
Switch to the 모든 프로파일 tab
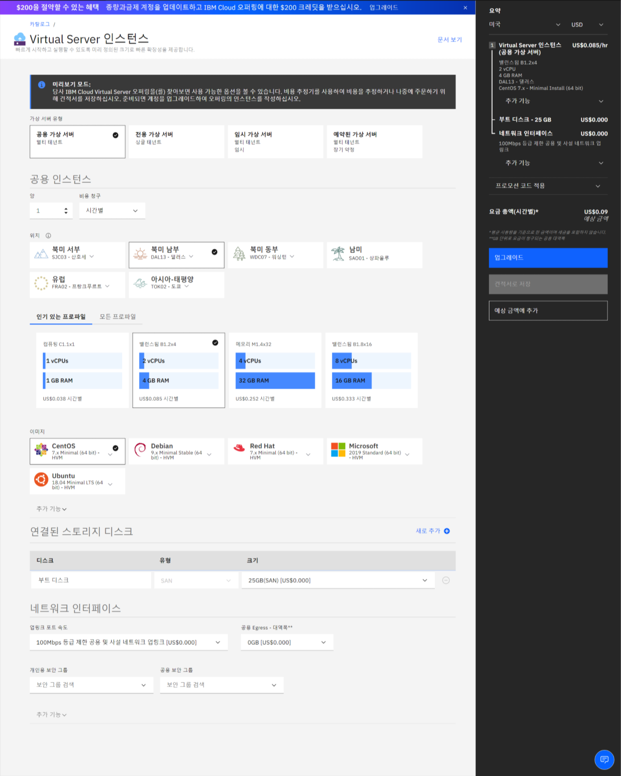(x=117, y=317)
